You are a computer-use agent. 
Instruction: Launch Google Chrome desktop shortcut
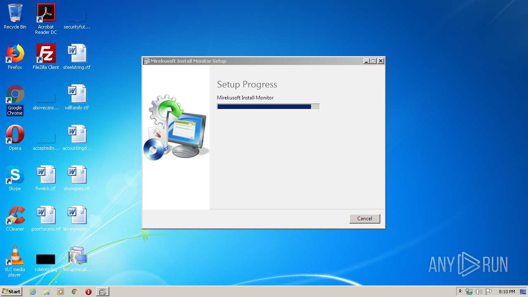click(15, 100)
